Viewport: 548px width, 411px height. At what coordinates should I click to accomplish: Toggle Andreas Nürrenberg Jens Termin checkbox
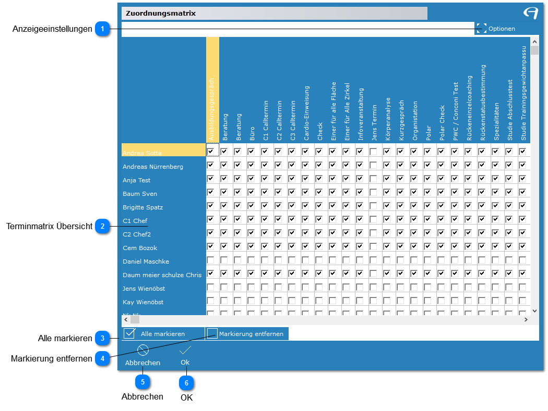click(373, 165)
